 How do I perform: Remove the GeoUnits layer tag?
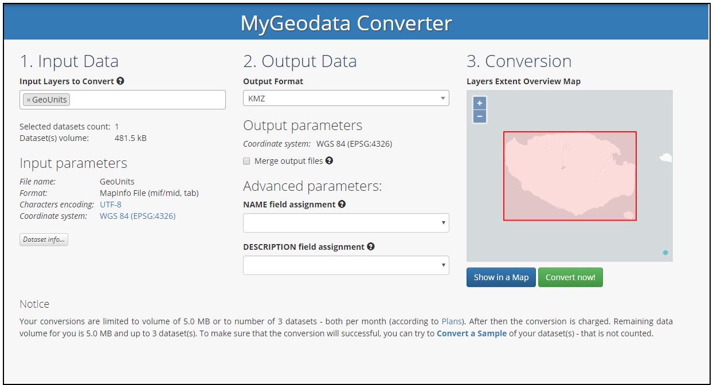pos(29,100)
